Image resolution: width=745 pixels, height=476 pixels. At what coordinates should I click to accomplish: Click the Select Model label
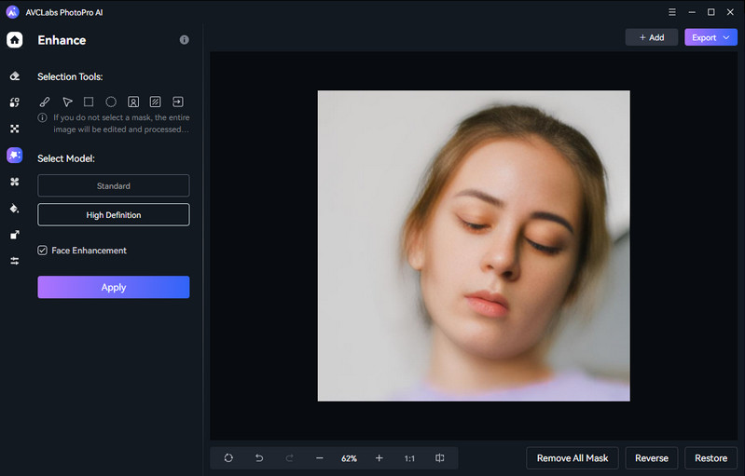[x=66, y=158]
